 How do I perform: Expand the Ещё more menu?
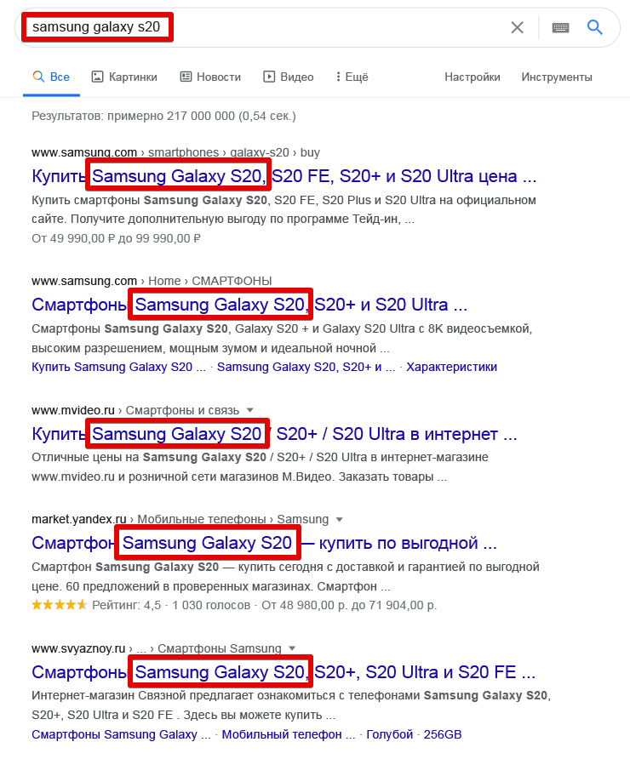pyautogui.click(x=352, y=77)
